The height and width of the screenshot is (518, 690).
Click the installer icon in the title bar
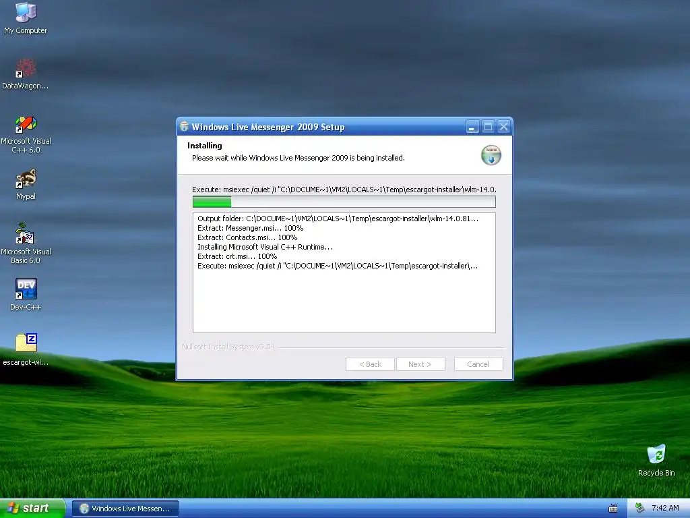[x=185, y=127]
